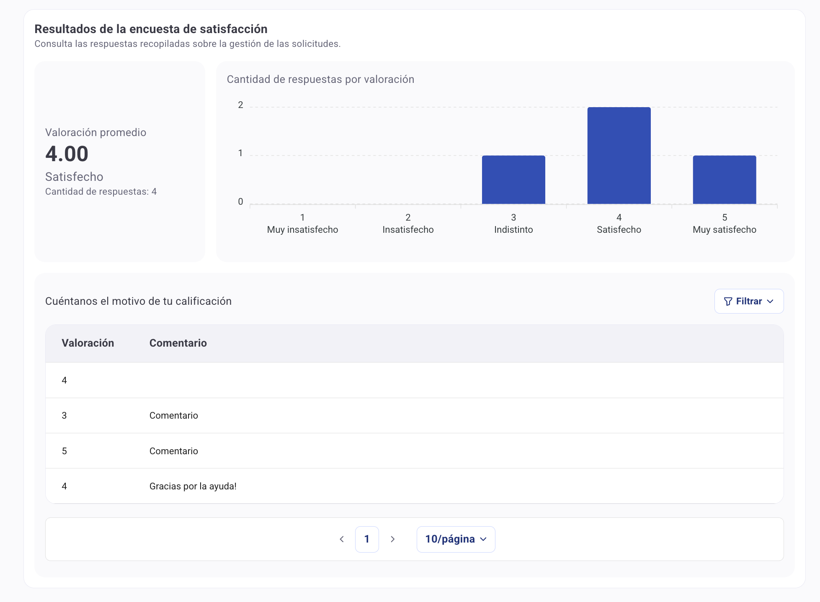Go to next page arrow
This screenshot has height=602, width=820.
(x=392, y=539)
